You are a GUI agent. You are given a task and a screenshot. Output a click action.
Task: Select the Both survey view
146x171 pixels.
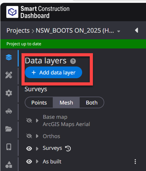tap(92, 103)
